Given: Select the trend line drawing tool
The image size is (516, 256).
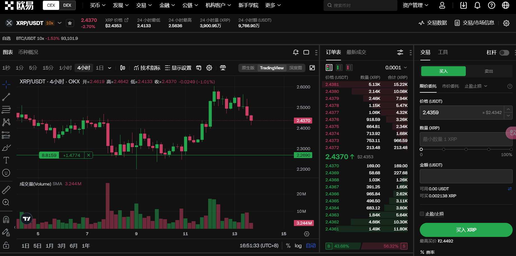Looking at the screenshot, I should coord(6,97).
